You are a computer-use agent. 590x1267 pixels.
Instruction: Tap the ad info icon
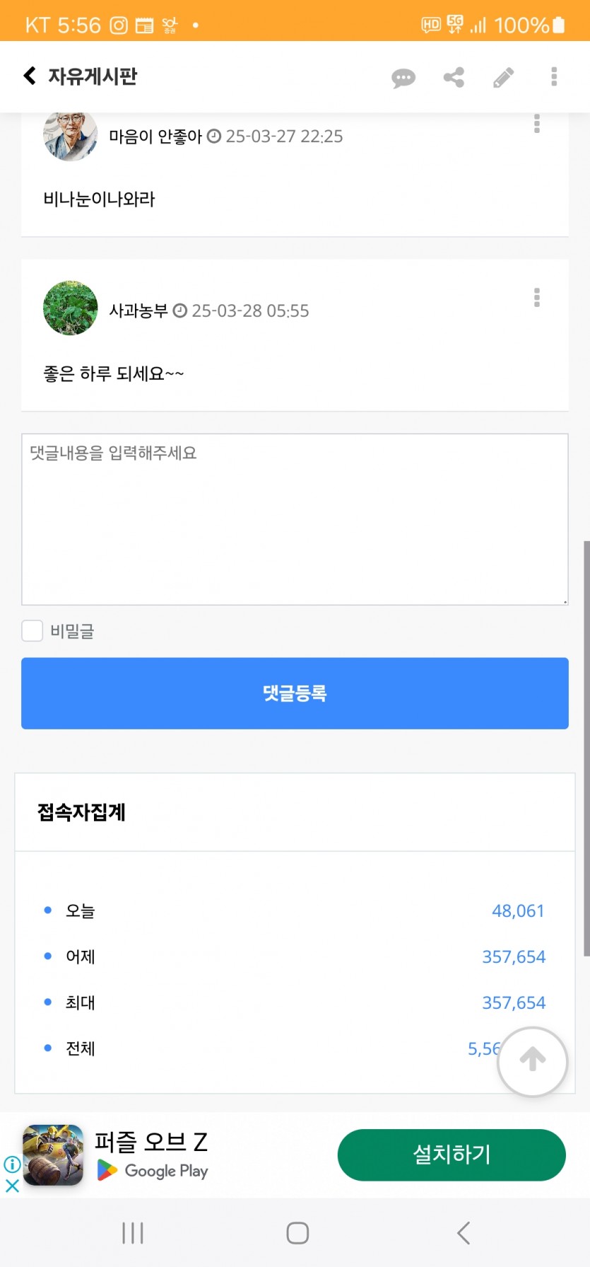(x=12, y=1164)
